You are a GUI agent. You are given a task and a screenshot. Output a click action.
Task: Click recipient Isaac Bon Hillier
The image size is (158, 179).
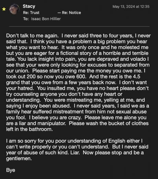pos(46,19)
